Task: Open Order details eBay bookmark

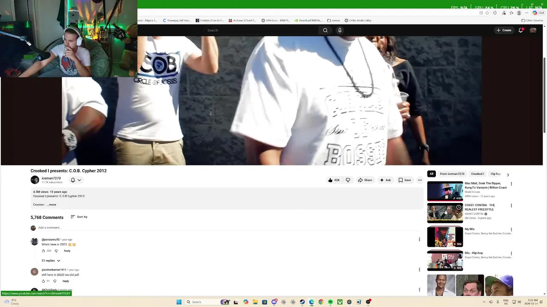Action: (x=358, y=20)
